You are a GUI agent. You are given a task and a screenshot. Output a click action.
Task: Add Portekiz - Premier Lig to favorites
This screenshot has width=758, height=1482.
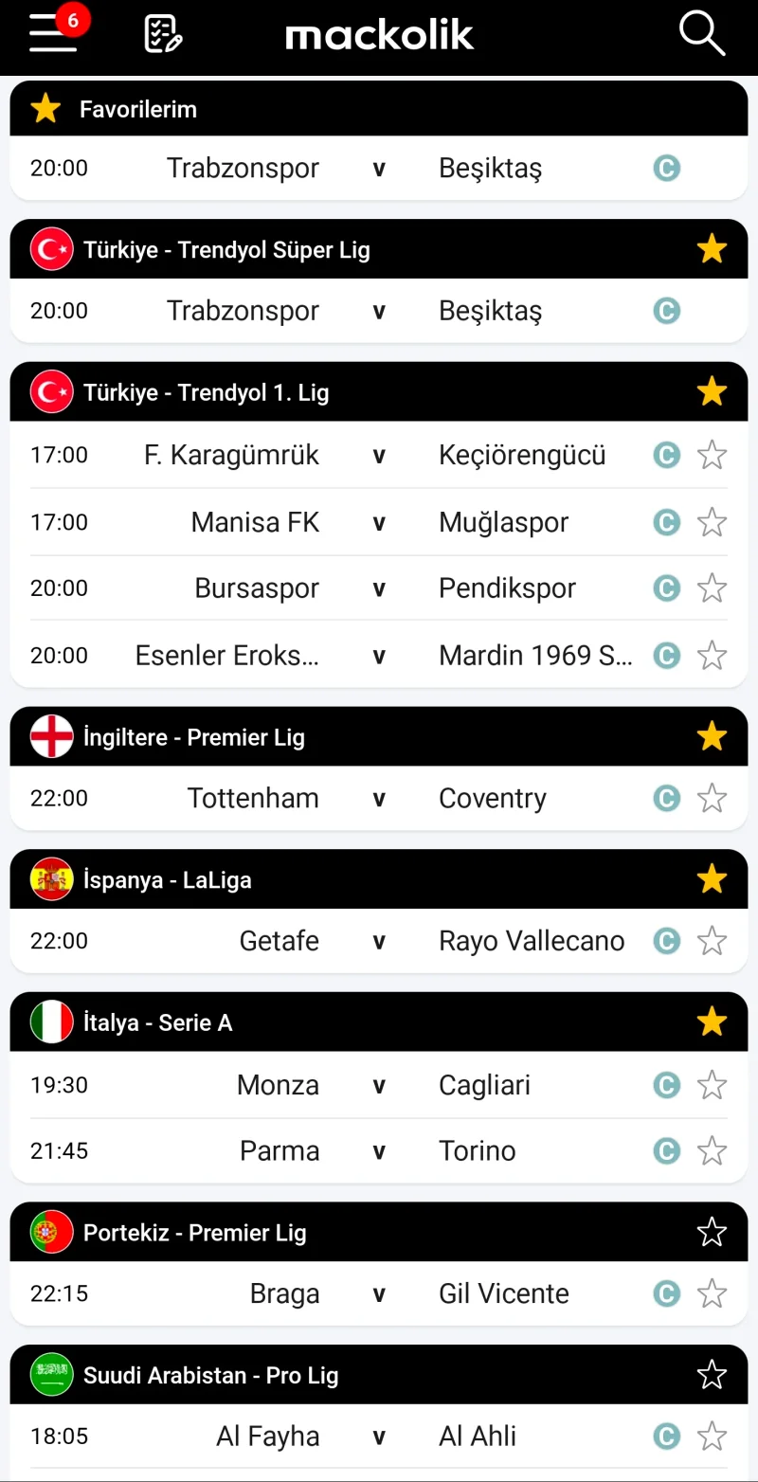click(x=712, y=1232)
